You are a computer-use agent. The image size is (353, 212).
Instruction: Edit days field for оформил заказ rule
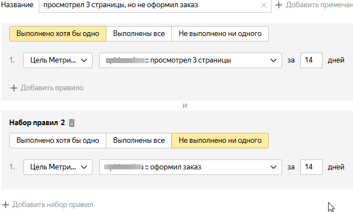311,167
